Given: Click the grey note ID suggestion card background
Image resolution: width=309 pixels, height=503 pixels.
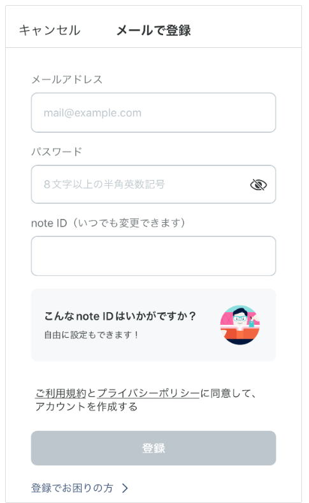Looking at the screenshot, I should (154, 325).
